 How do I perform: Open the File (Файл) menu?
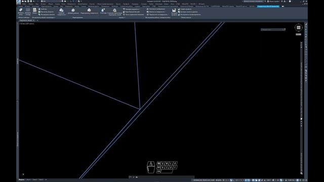(x=24, y=4)
